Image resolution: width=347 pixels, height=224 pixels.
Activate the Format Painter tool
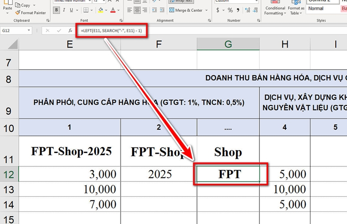pos(30,13)
